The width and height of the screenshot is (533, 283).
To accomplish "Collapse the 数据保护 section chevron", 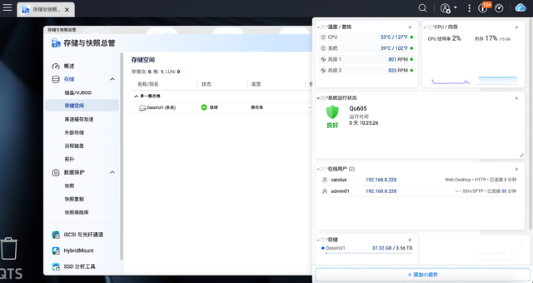I will point(112,172).
